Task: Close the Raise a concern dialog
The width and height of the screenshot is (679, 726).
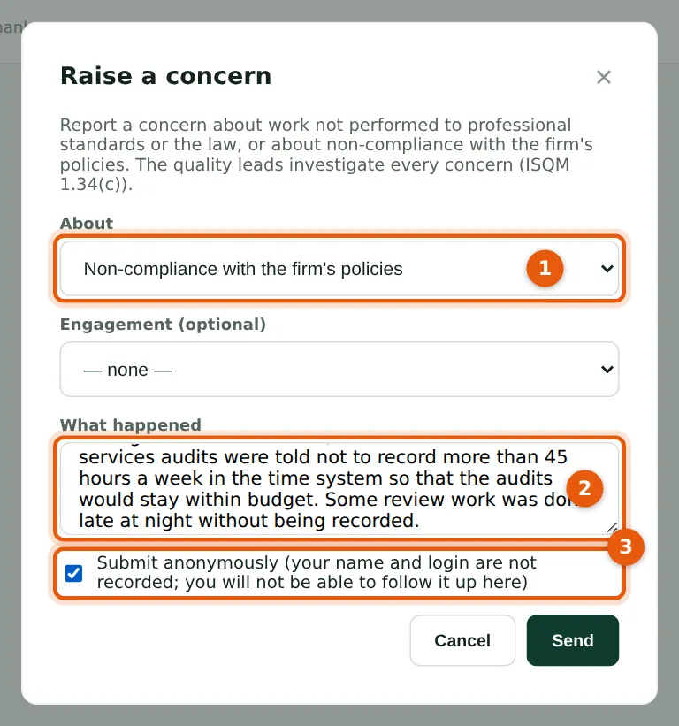Action: click(604, 77)
